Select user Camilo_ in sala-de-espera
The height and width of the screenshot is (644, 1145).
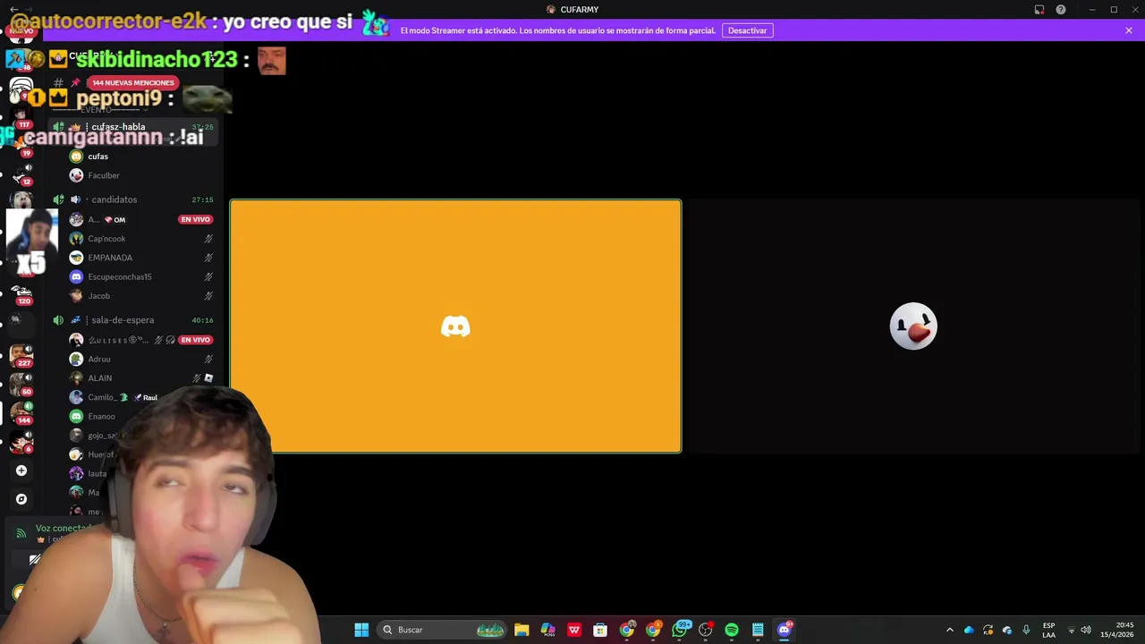[x=101, y=397]
